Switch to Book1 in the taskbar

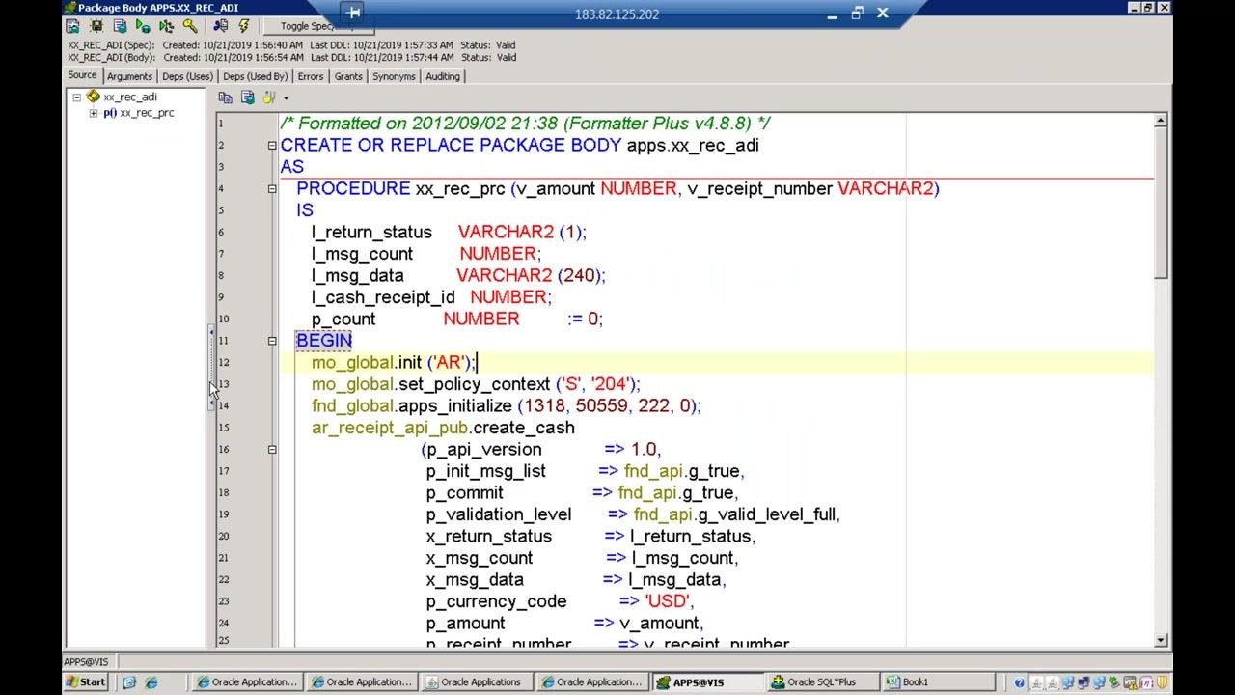[940, 682]
